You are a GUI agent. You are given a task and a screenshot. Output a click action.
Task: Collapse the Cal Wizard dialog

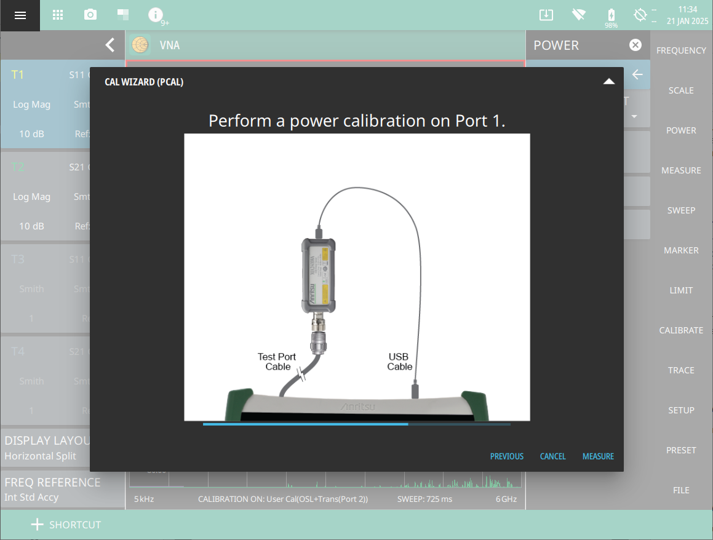608,82
